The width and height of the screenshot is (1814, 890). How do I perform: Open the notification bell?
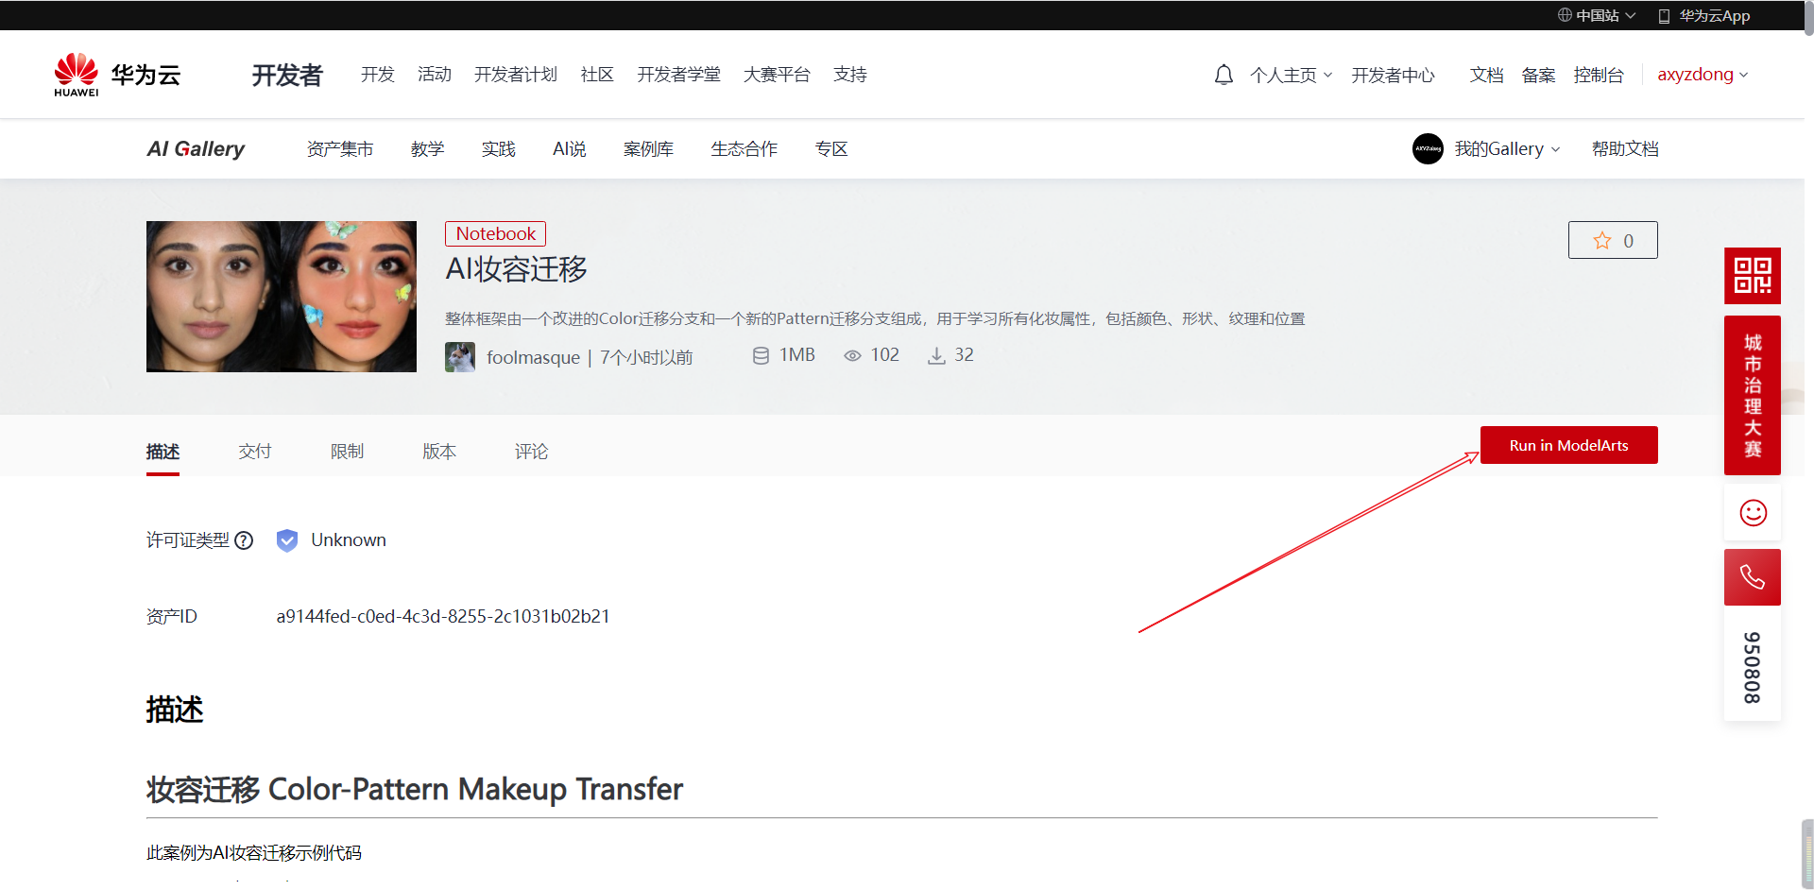1224,75
